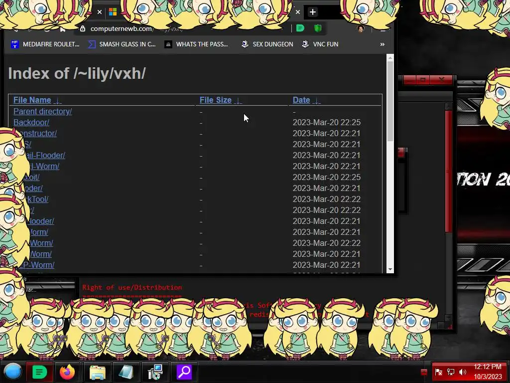
Task: Open the Backdoor/ folder link
Action: (31, 123)
